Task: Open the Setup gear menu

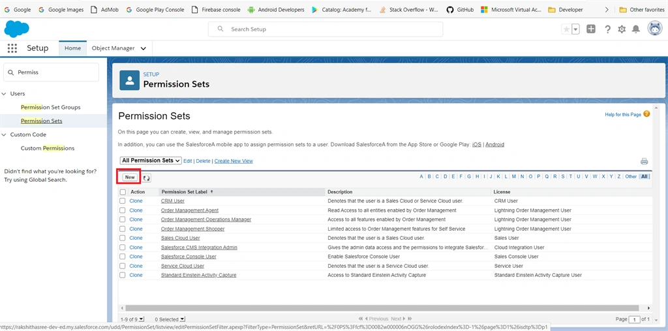Action: pyautogui.click(x=622, y=29)
